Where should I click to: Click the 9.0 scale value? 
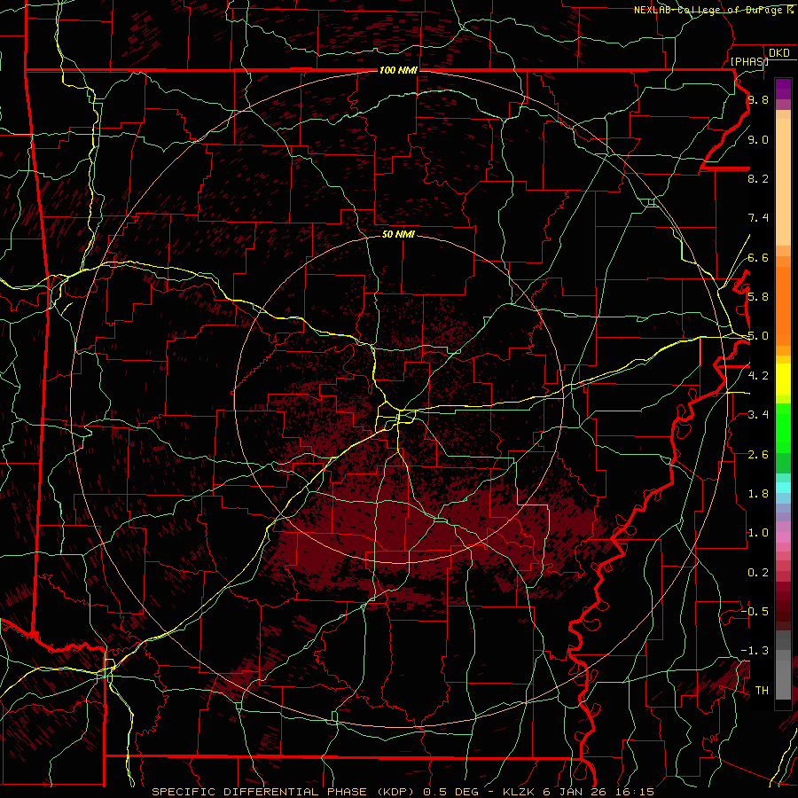click(x=758, y=139)
